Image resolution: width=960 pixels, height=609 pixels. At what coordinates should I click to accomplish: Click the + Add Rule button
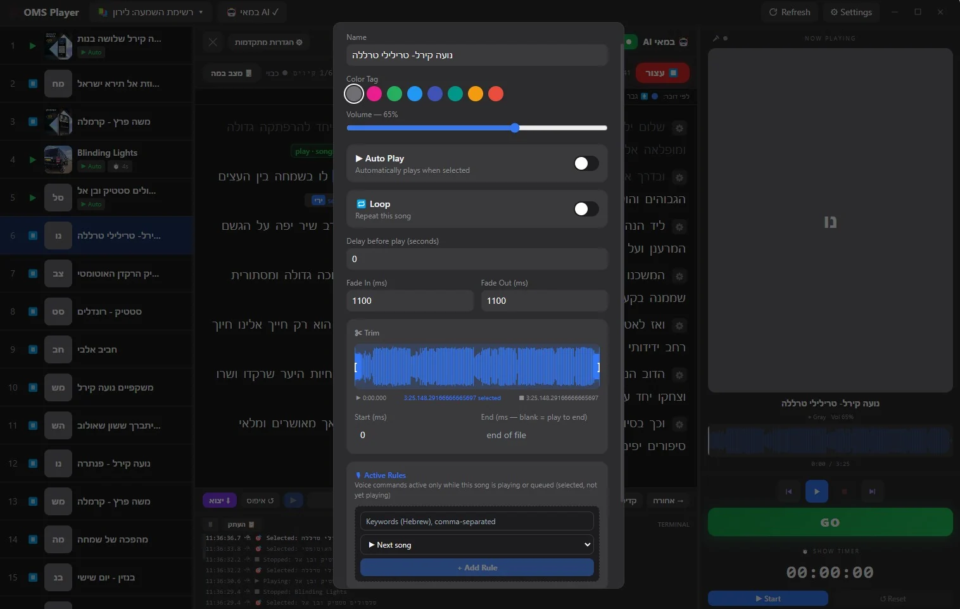pos(477,568)
